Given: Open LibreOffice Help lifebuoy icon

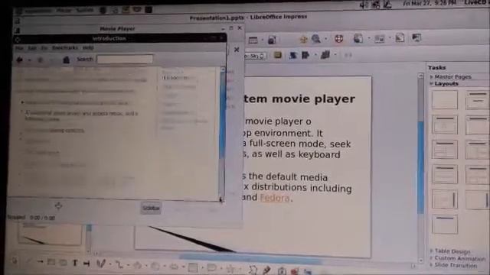Looking at the screenshot, I should (338, 39).
